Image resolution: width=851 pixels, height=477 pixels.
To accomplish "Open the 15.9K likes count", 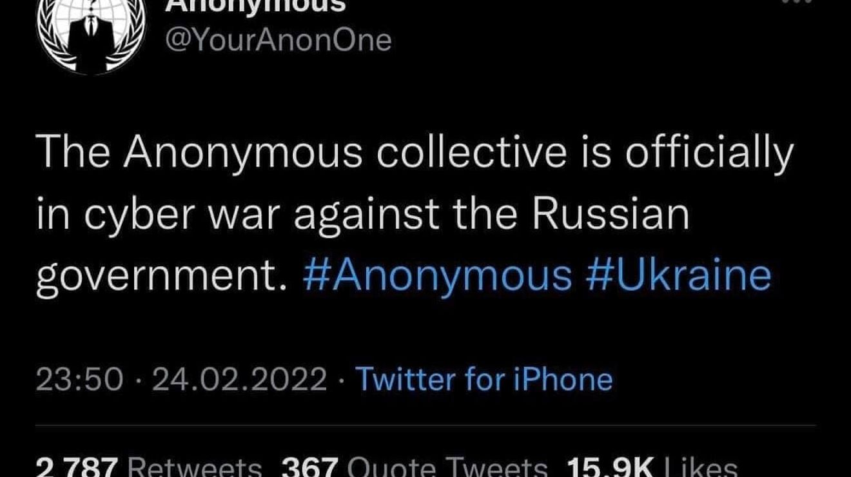I will point(609,467).
